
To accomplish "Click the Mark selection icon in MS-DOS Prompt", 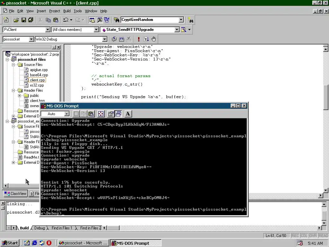I will click(x=76, y=114).
